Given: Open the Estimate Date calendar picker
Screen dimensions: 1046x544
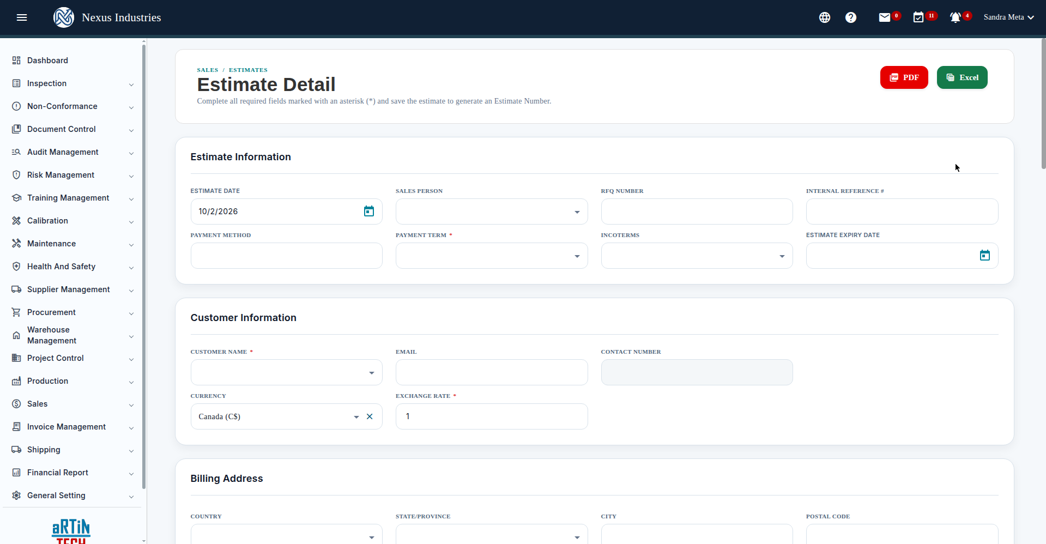Looking at the screenshot, I should point(369,211).
